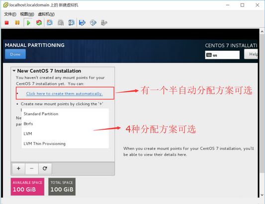
Task: Click the green play (power on) icon
Action: (28, 23)
